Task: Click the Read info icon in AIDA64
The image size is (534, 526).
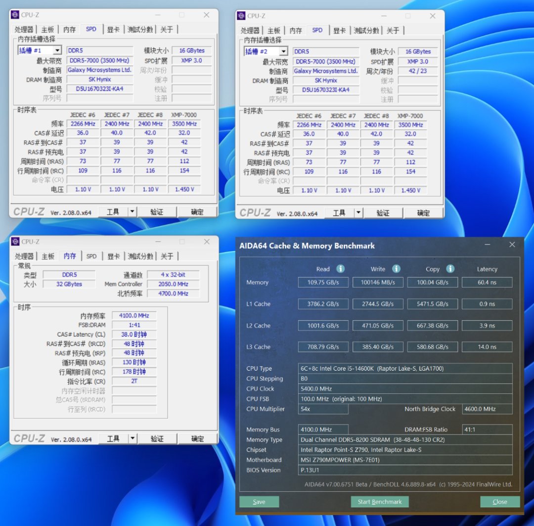Action: [x=340, y=269]
